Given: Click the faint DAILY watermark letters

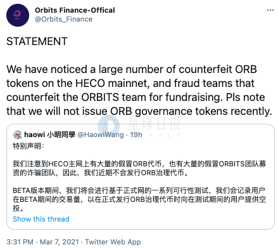Looking at the screenshot, I should point(165,135).
